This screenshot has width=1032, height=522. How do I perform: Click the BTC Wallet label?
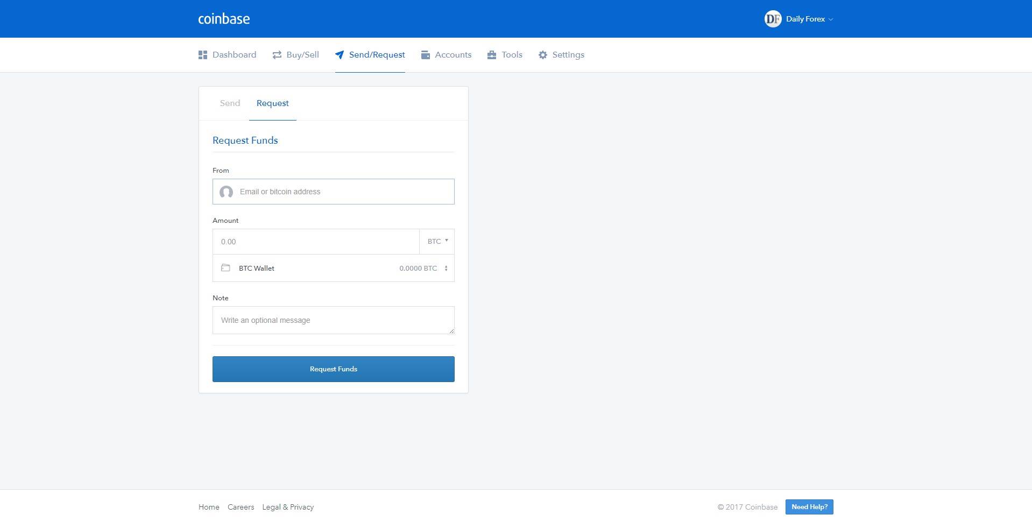click(x=257, y=269)
